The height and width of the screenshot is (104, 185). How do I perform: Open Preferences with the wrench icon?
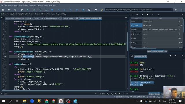(96, 10)
